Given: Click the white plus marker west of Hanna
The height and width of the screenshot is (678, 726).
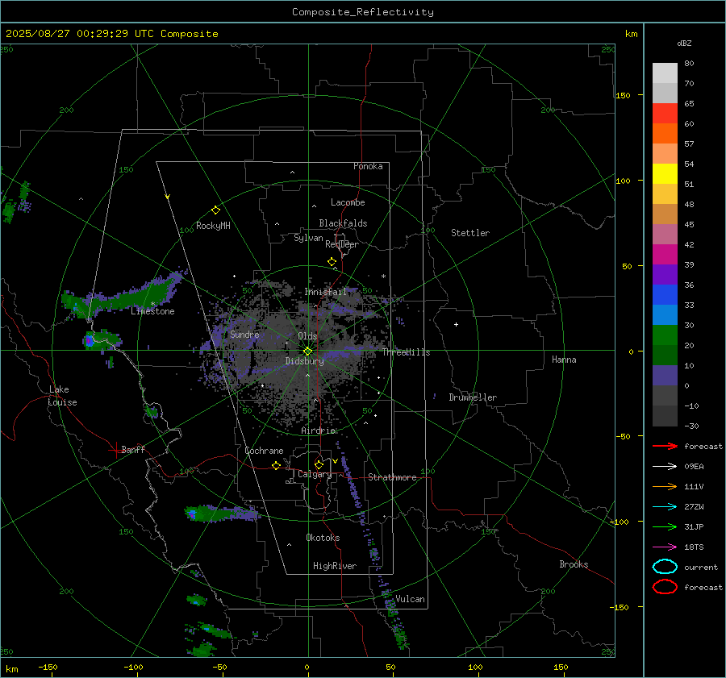Looking at the screenshot, I should [x=456, y=324].
